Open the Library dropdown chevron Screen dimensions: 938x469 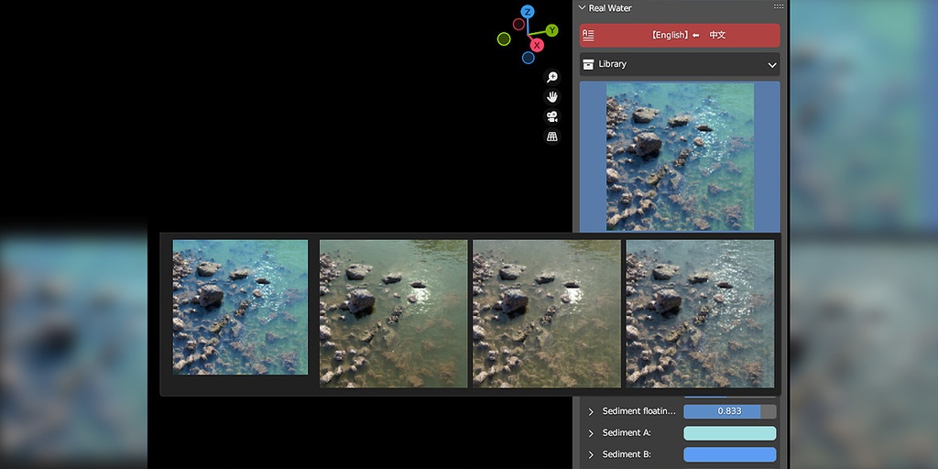coord(771,65)
